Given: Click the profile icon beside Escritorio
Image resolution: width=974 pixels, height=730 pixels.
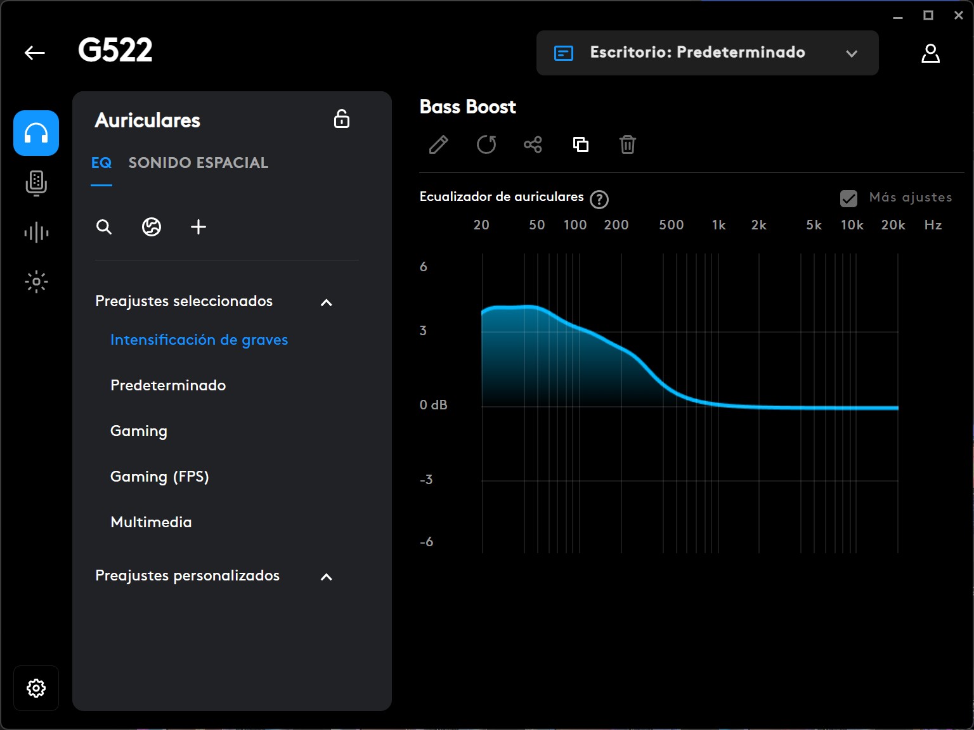Looking at the screenshot, I should pos(564,53).
